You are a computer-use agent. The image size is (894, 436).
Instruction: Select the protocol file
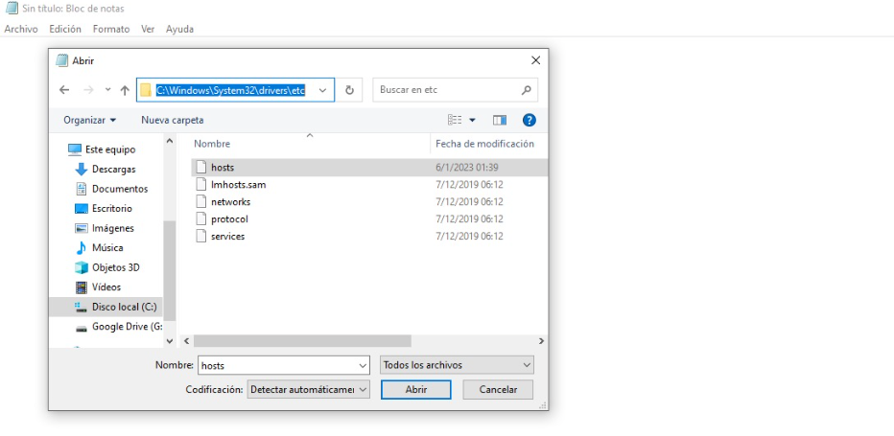[x=229, y=218]
